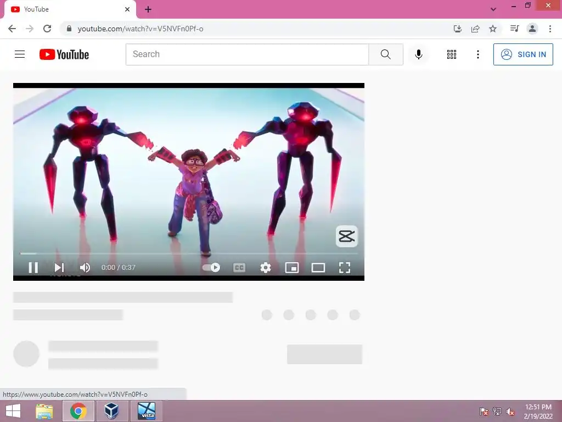Open the Windows Start menu
The height and width of the screenshot is (422, 562).
[x=13, y=411]
